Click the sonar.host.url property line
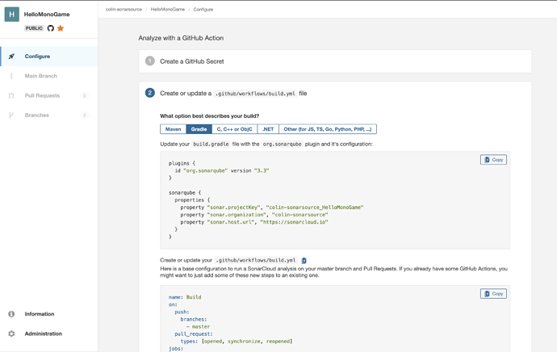 tap(254, 222)
